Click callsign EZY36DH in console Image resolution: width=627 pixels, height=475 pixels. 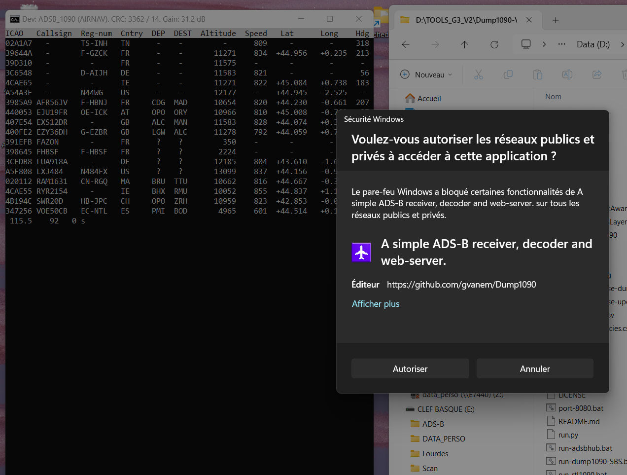tap(52, 132)
